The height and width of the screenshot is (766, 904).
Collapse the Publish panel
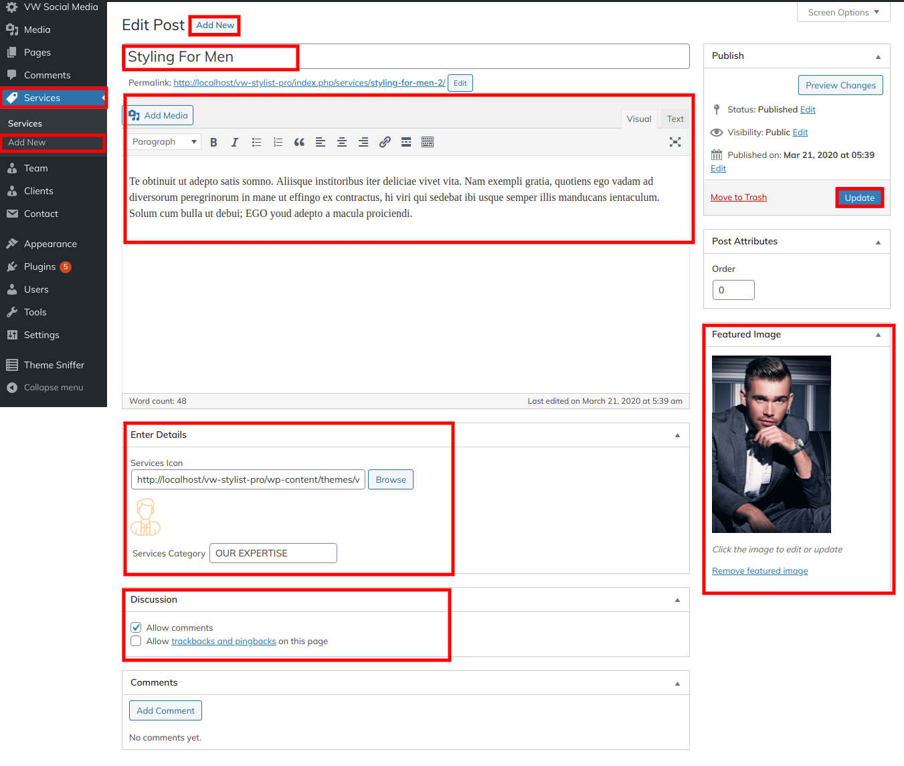(878, 56)
